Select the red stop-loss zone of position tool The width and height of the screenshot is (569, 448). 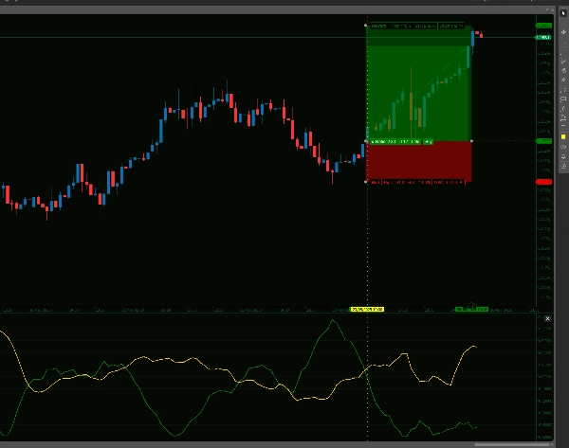point(417,161)
